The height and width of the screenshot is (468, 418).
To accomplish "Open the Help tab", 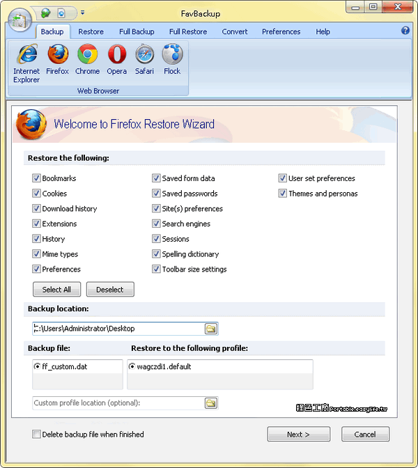I will pyautogui.click(x=323, y=31).
